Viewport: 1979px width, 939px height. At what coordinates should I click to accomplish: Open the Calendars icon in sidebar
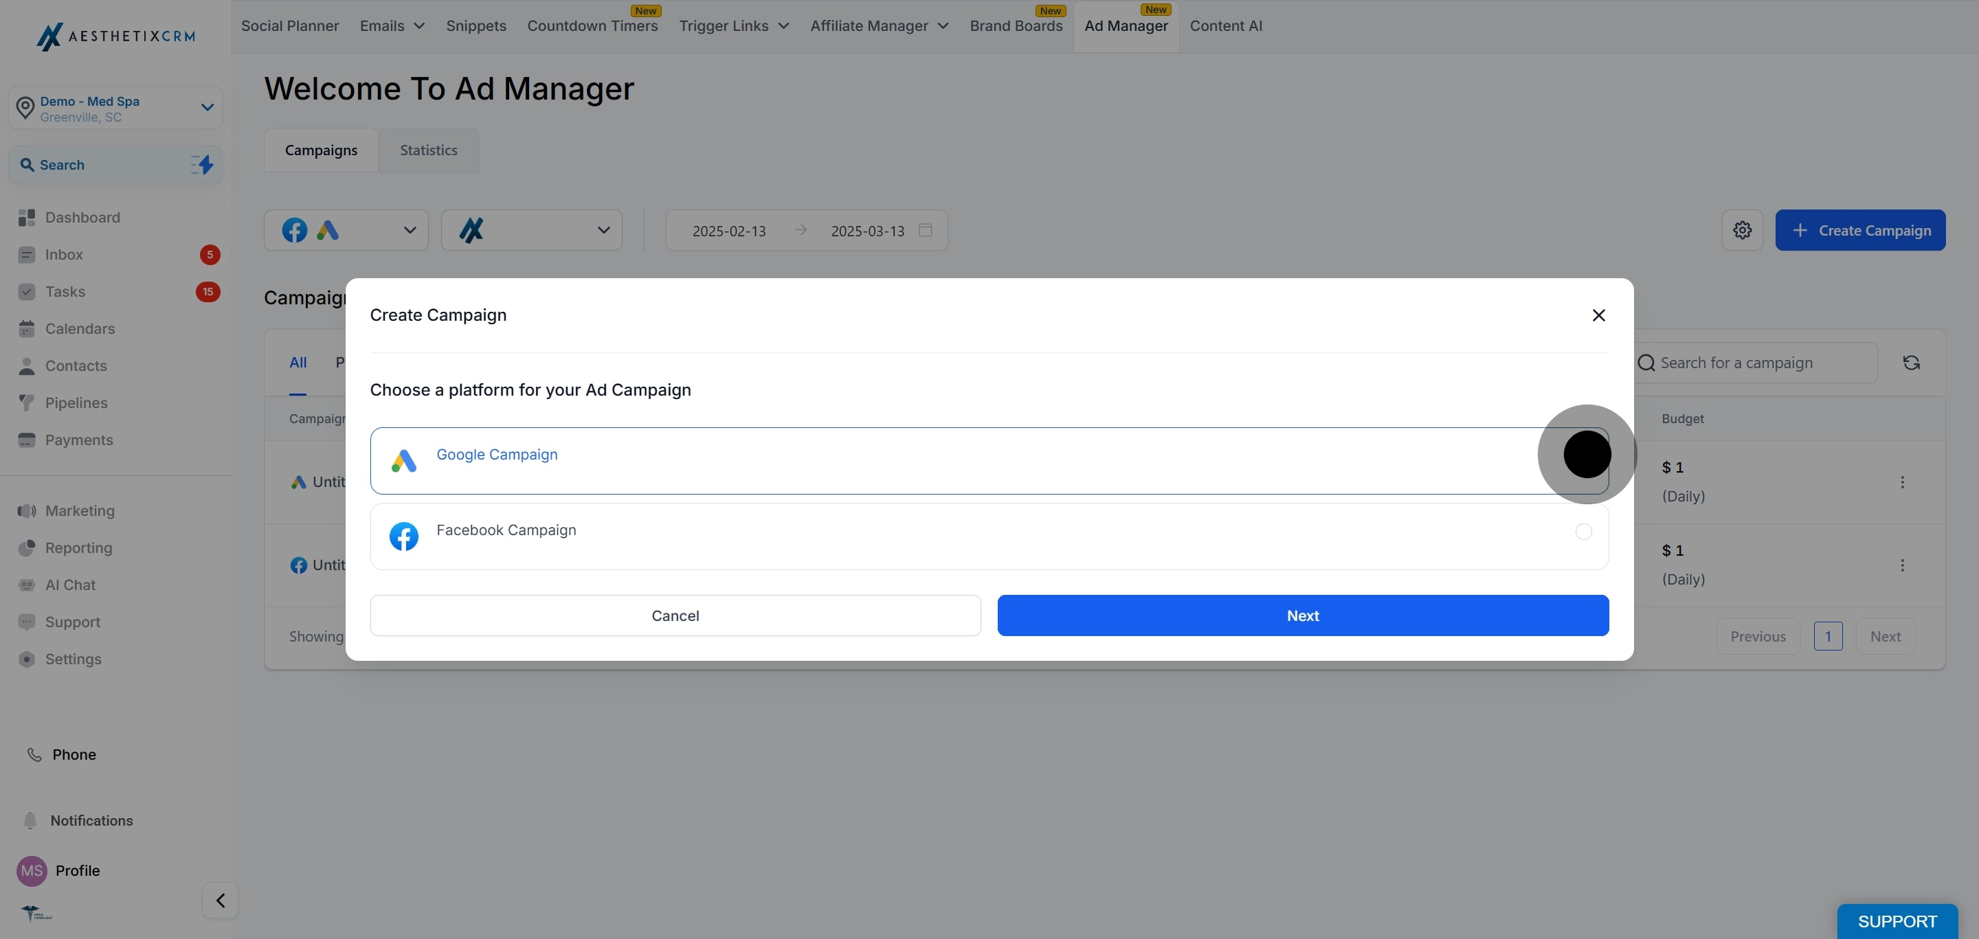[27, 328]
